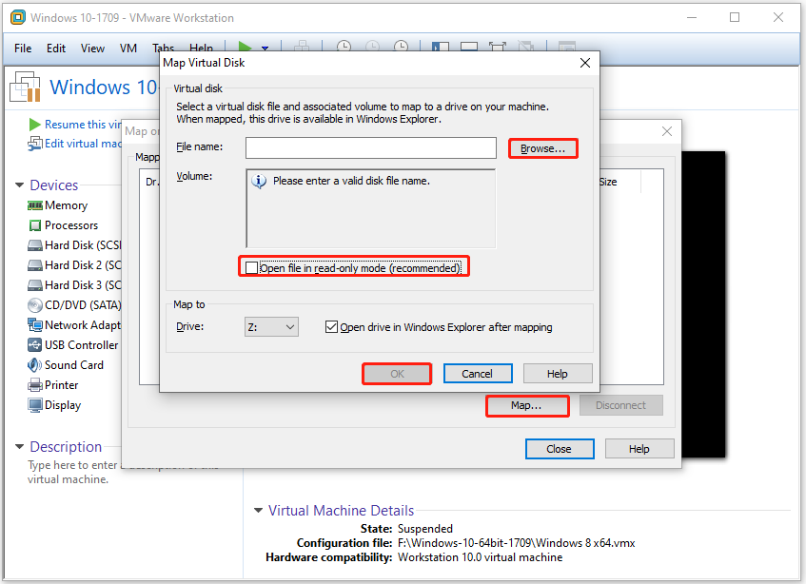Image resolution: width=806 pixels, height=584 pixels.
Task: Uncheck Open drive in Windows Explorer after mapping
Action: point(331,327)
